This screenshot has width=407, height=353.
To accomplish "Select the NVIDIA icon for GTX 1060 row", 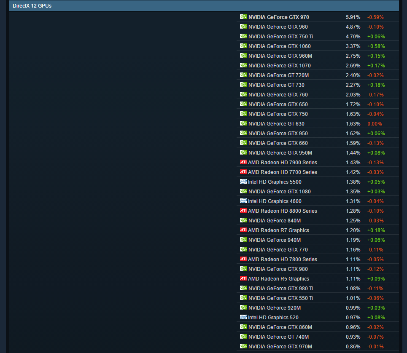I will (x=243, y=46).
